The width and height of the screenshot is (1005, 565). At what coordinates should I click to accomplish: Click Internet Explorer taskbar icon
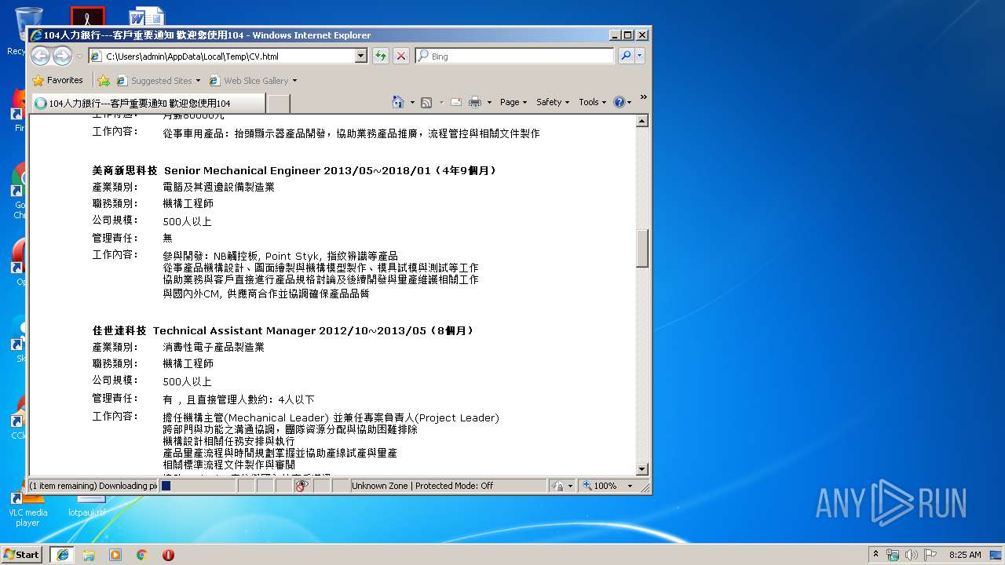[62, 554]
